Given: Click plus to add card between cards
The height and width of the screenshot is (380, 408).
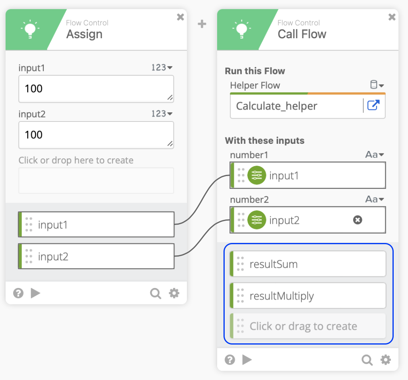Looking at the screenshot, I should tap(202, 24).
